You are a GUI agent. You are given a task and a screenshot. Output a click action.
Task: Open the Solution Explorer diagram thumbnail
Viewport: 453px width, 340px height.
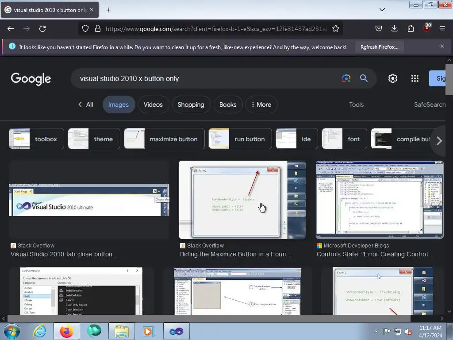(238, 291)
